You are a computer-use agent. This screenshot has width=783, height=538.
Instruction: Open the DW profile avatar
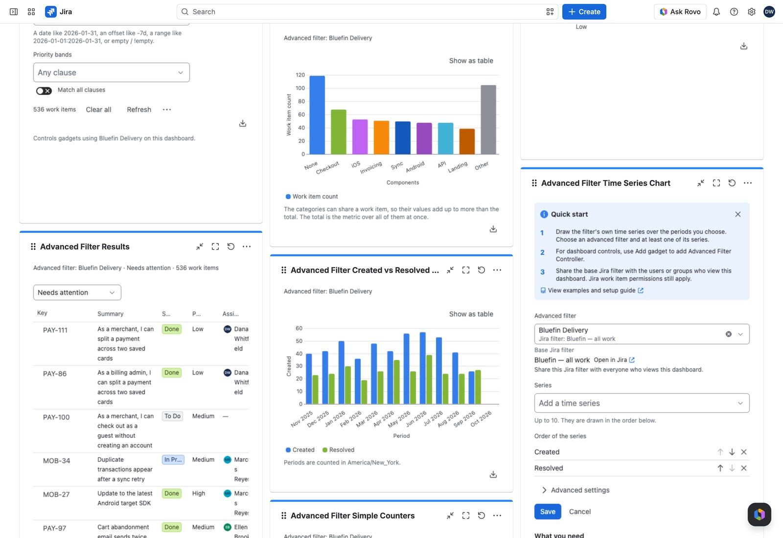point(769,12)
